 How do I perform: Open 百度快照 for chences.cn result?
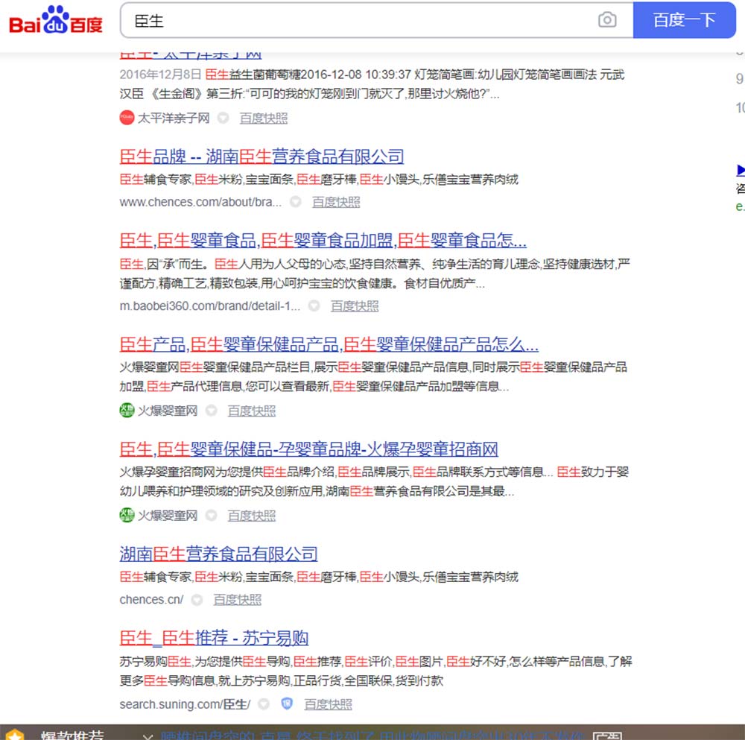pos(237,600)
